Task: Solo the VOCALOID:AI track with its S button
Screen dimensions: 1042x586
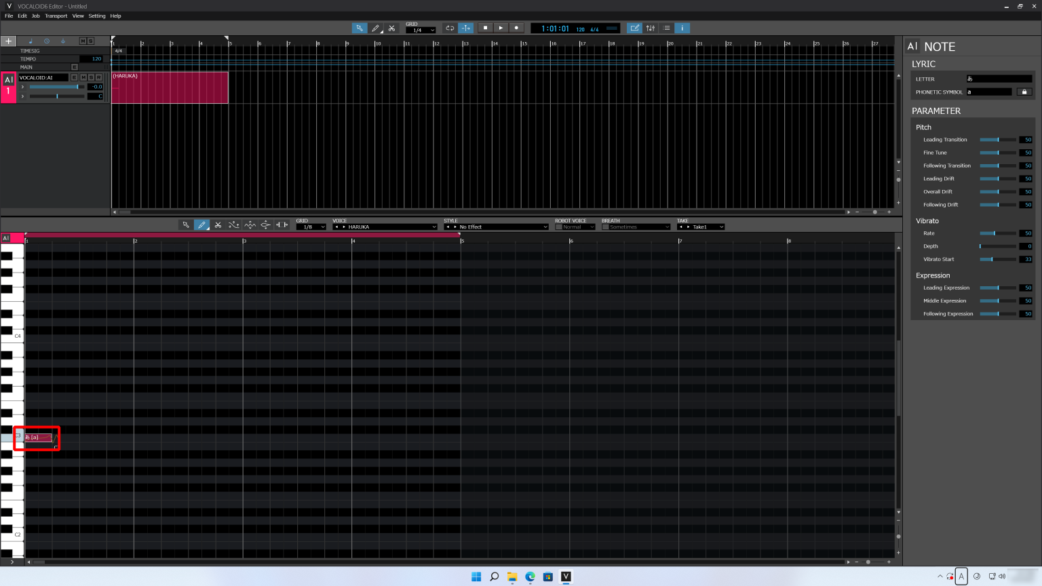Action: tap(91, 77)
